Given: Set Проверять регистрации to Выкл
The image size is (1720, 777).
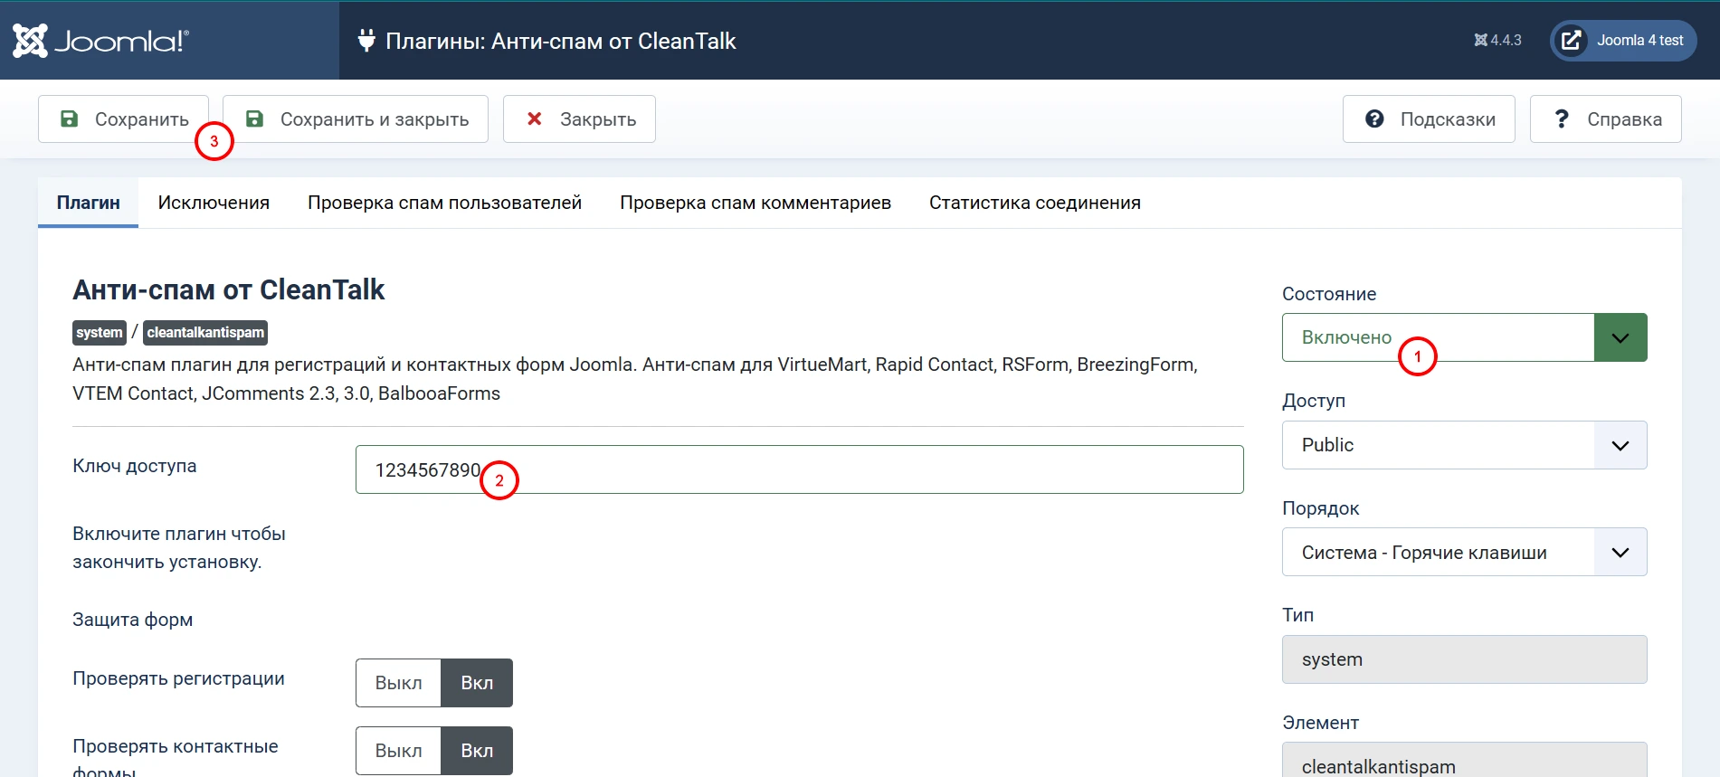Looking at the screenshot, I should coord(398,683).
